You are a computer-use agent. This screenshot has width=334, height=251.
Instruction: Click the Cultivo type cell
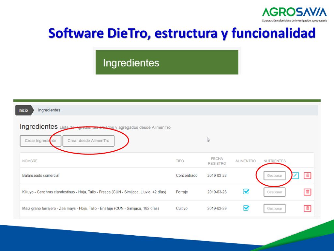[181, 208]
